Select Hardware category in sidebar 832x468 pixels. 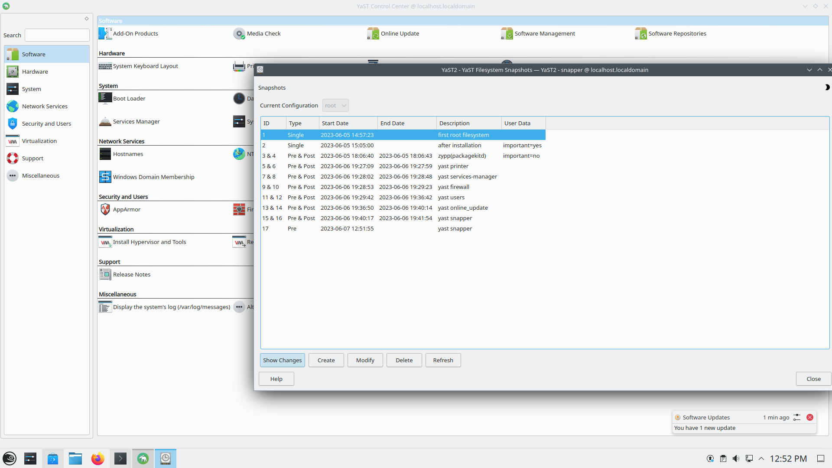click(x=47, y=71)
